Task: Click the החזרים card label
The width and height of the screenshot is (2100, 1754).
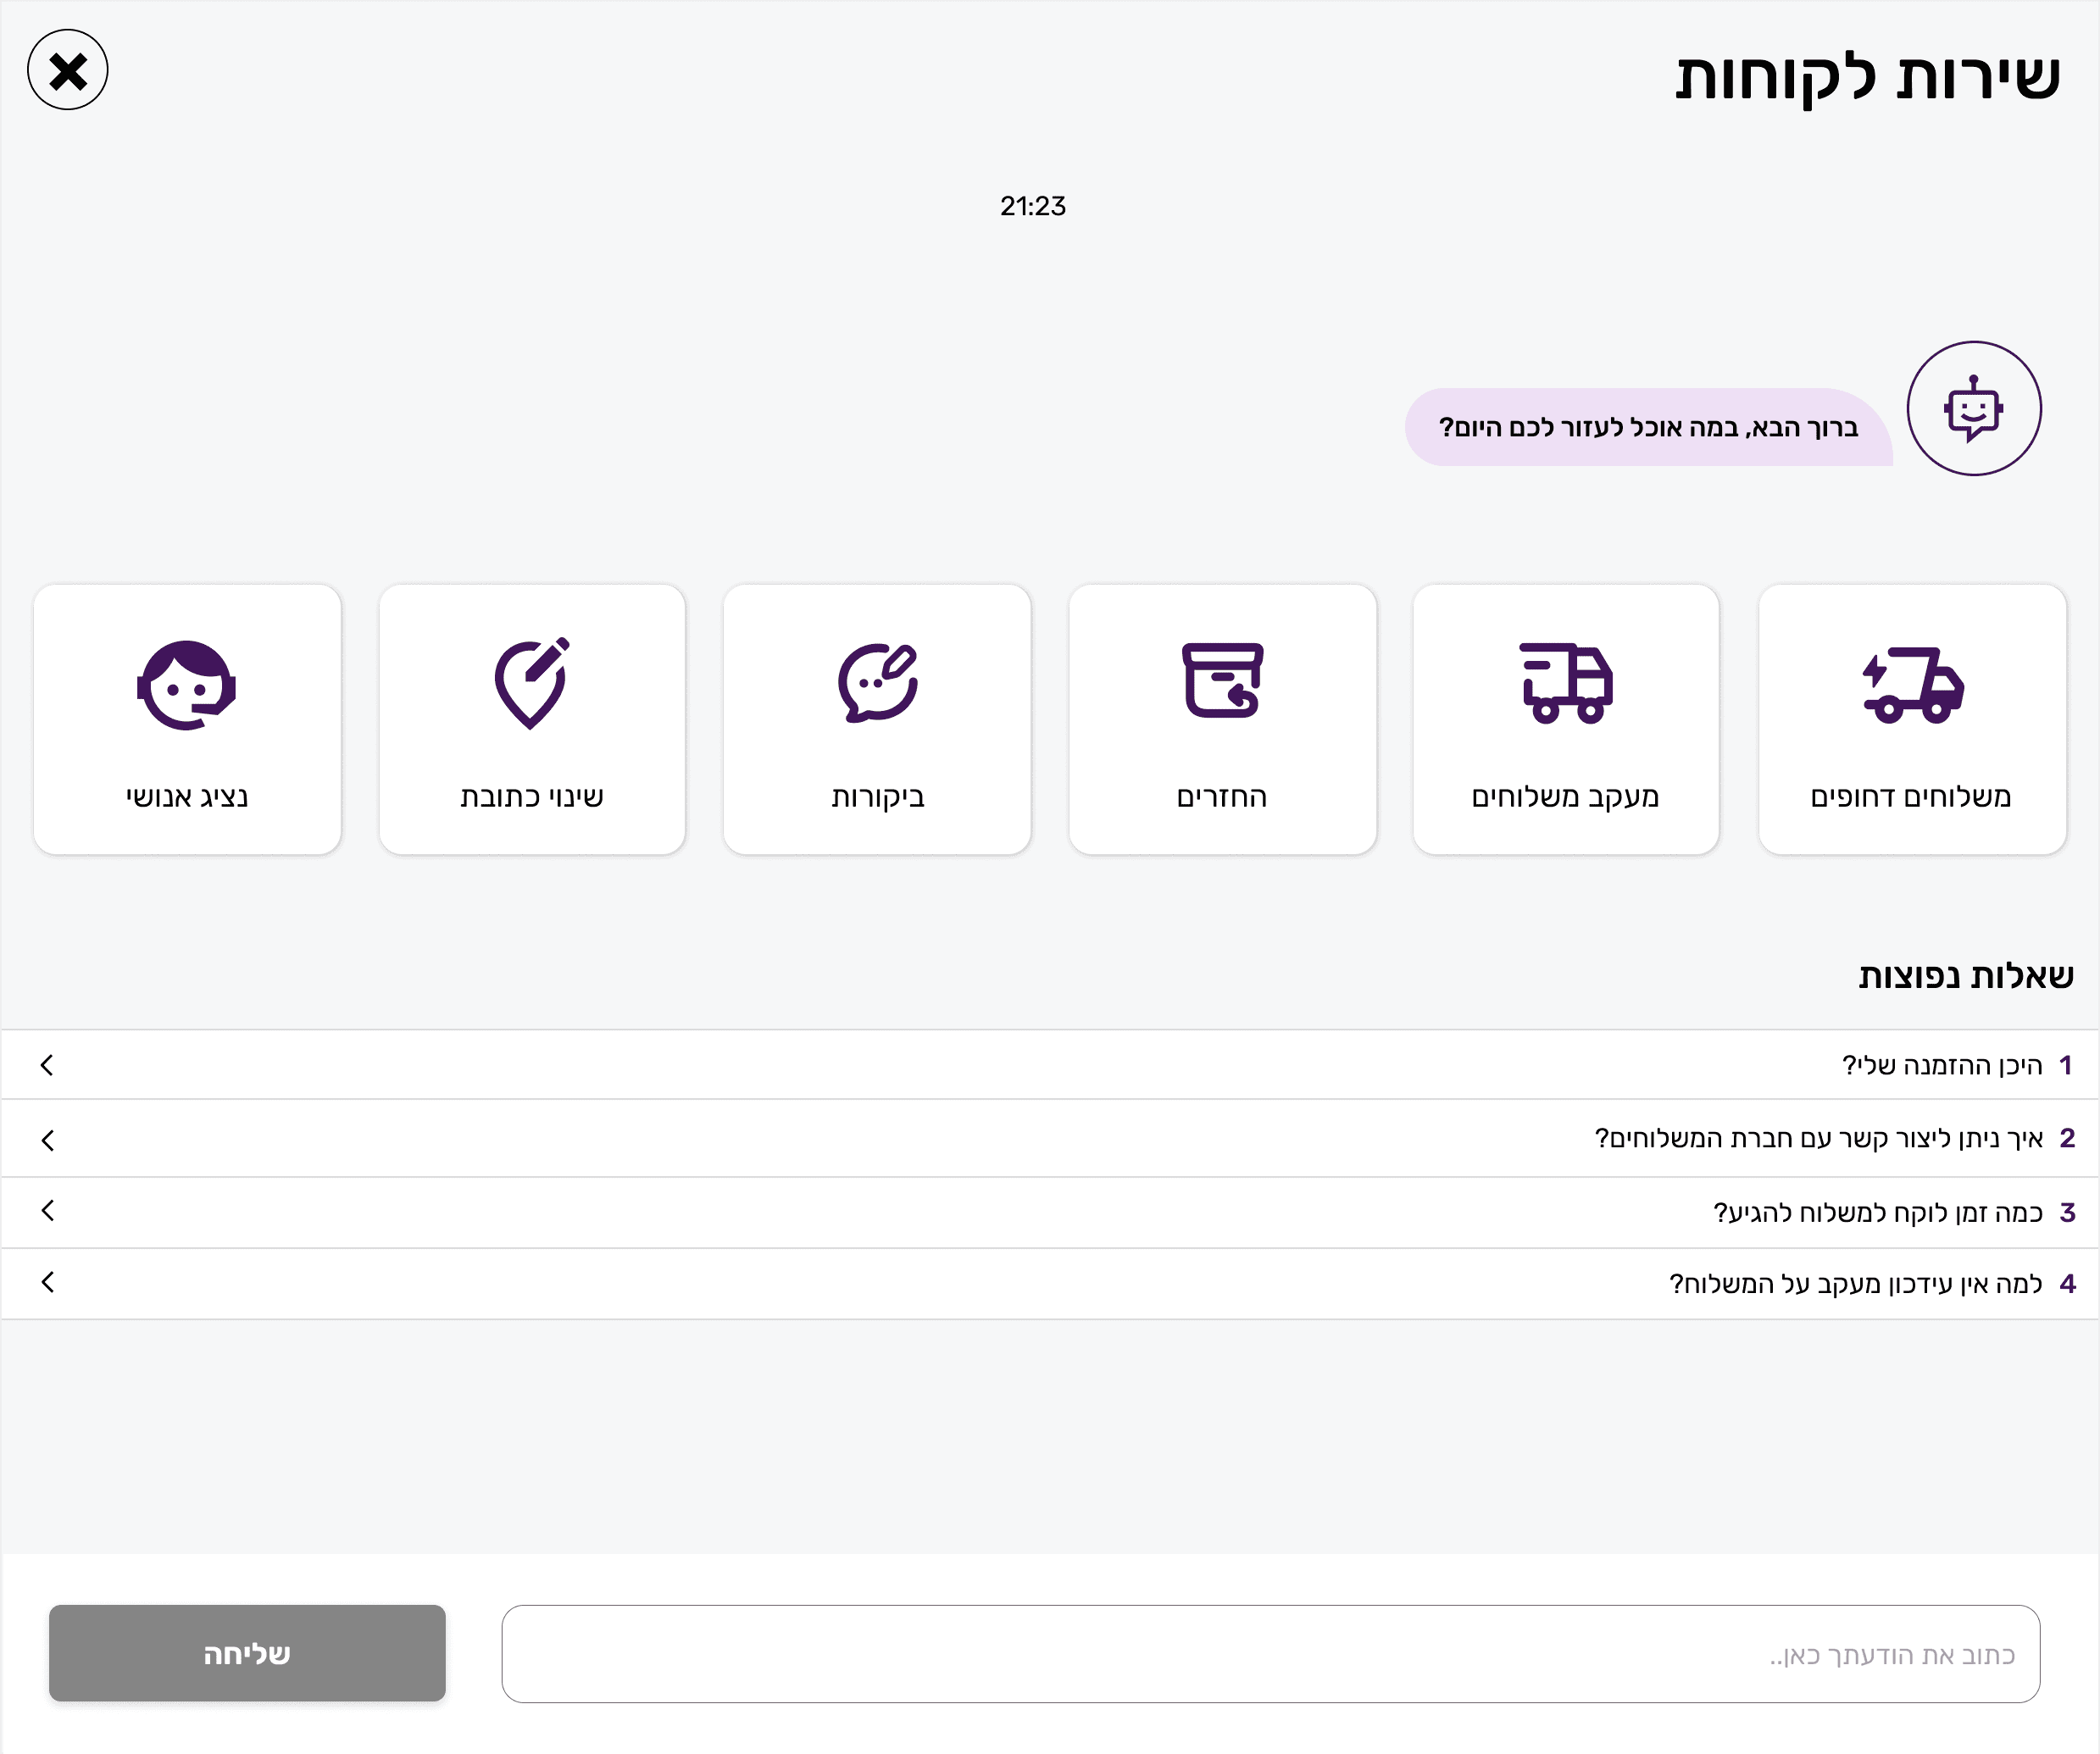Action: point(1222,797)
